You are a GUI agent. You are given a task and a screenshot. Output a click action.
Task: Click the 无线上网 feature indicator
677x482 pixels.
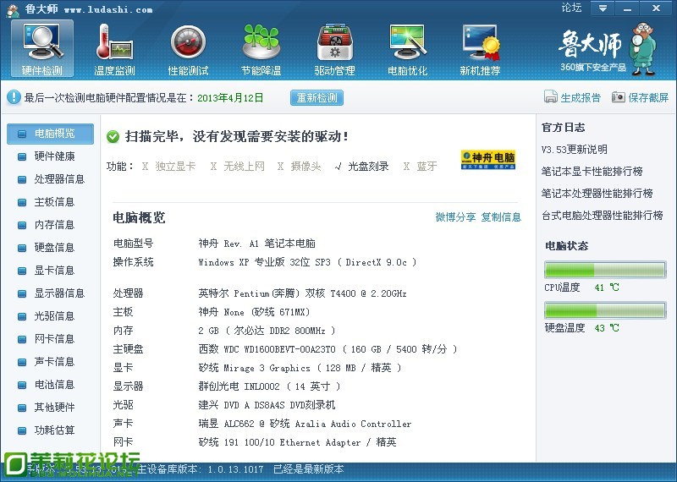point(237,167)
